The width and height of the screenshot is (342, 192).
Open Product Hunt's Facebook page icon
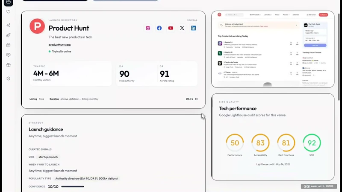tap(159, 28)
